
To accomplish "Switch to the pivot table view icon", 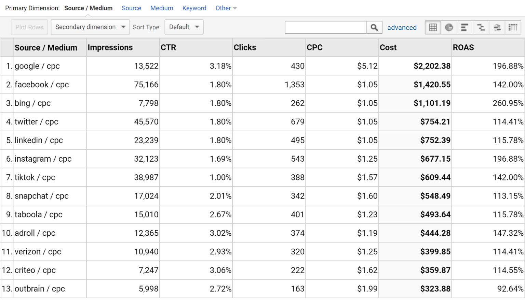I will 513,28.
